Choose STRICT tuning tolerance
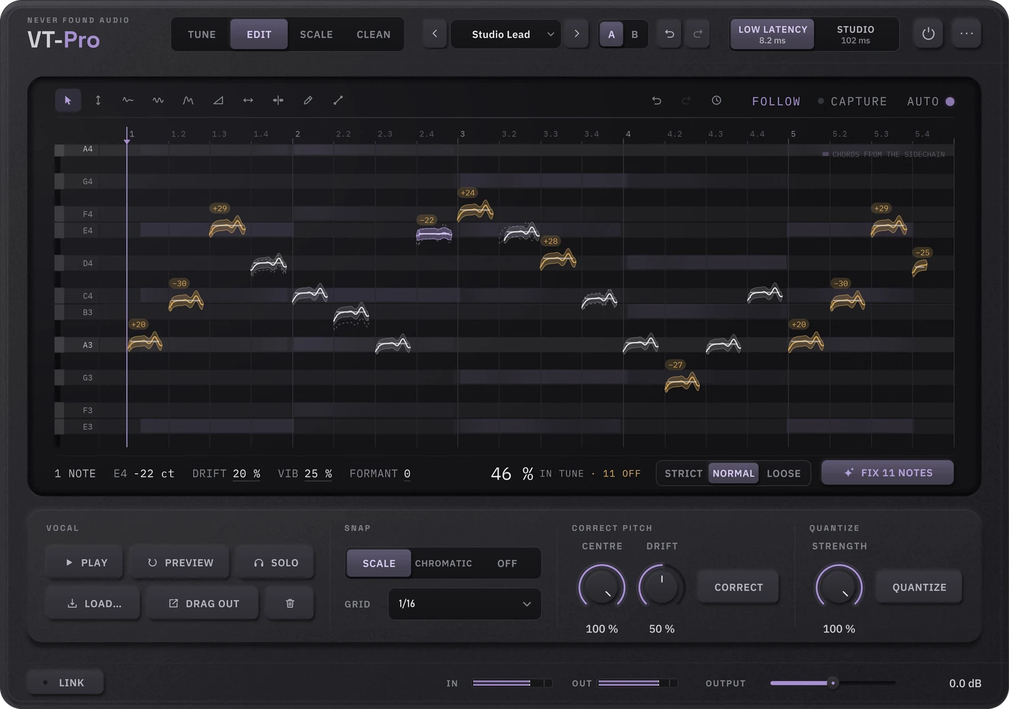 click(683, 473)
